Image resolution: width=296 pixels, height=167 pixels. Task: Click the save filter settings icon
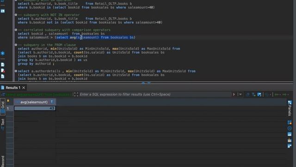(x=259, y=94)
